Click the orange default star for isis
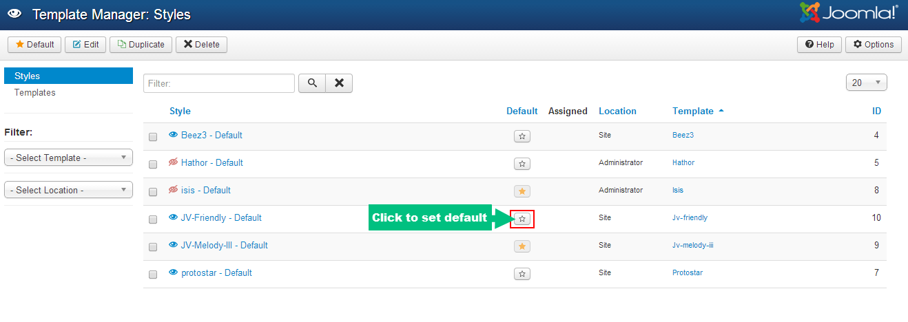The width and height of the screenshot is (908, 322). pos(522,191)
